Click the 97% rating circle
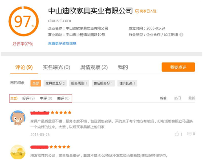 23,22
